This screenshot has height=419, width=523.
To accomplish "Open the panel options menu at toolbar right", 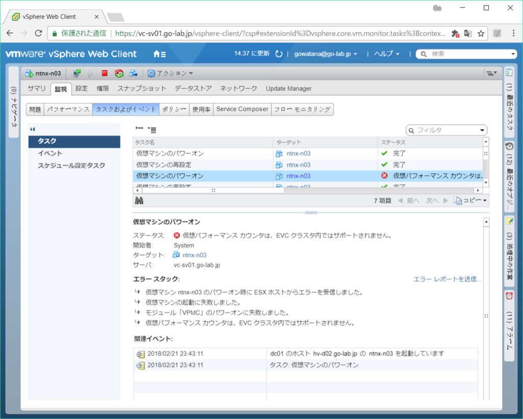I will 491,73.
